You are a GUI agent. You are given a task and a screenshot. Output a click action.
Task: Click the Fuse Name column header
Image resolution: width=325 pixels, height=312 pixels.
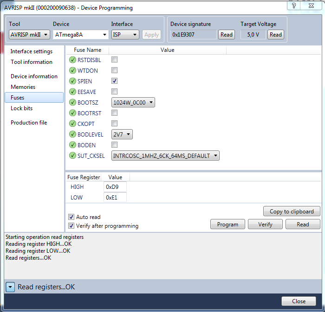tap(87, 50)
